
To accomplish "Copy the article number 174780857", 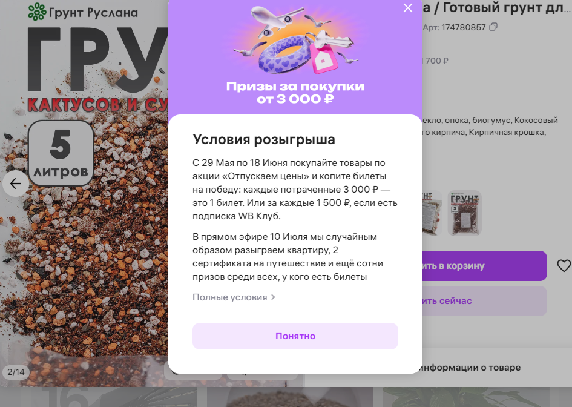I will pyautogui.click(x=493, y=27).
